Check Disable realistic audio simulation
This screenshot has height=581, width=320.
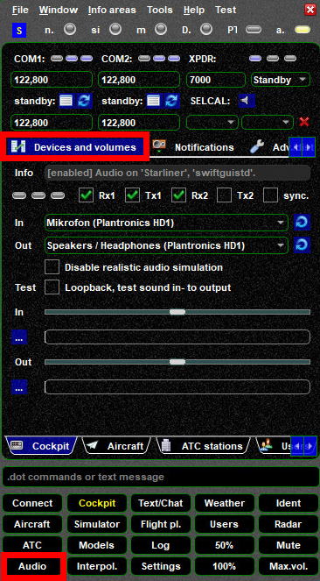tap(52, 267)
